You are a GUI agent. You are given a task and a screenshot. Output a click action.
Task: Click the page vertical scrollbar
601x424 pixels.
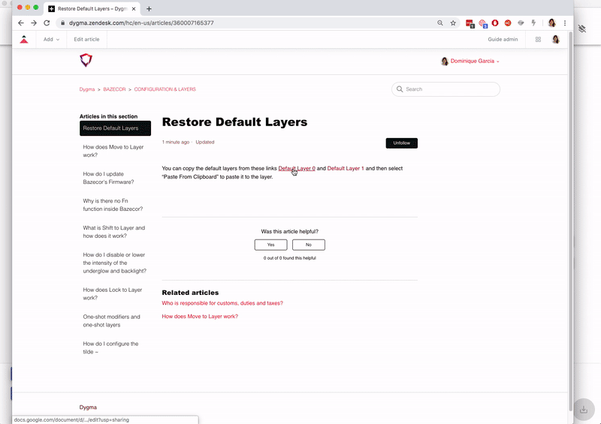coord(570,222)
